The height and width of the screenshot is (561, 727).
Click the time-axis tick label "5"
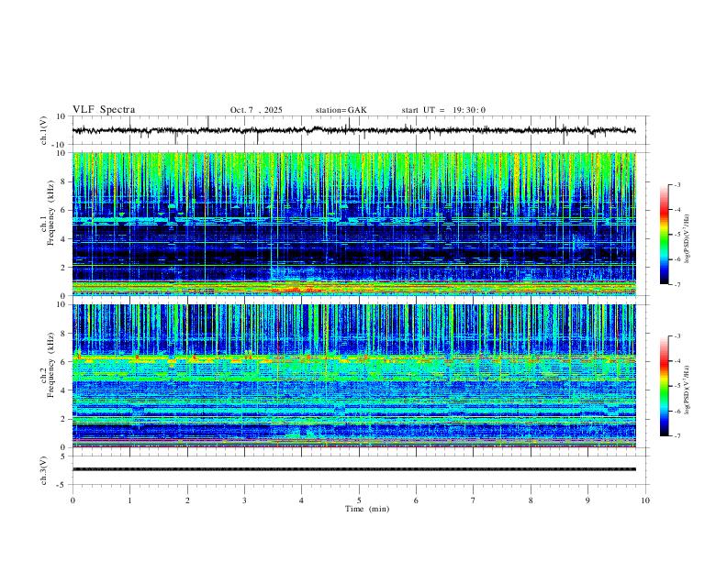359,500
